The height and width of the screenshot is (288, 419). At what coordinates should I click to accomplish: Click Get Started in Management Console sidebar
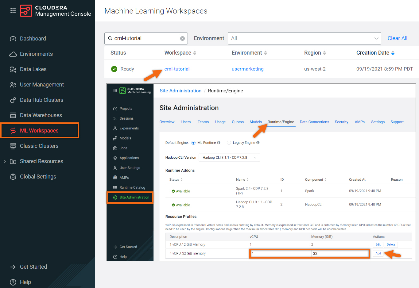click(x=33, y=267)
